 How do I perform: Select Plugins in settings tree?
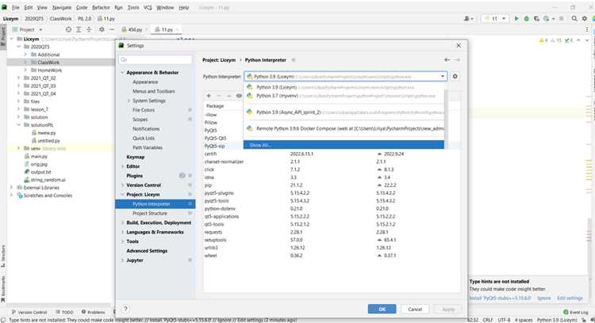pyautogui.click(x=135, y=176)
